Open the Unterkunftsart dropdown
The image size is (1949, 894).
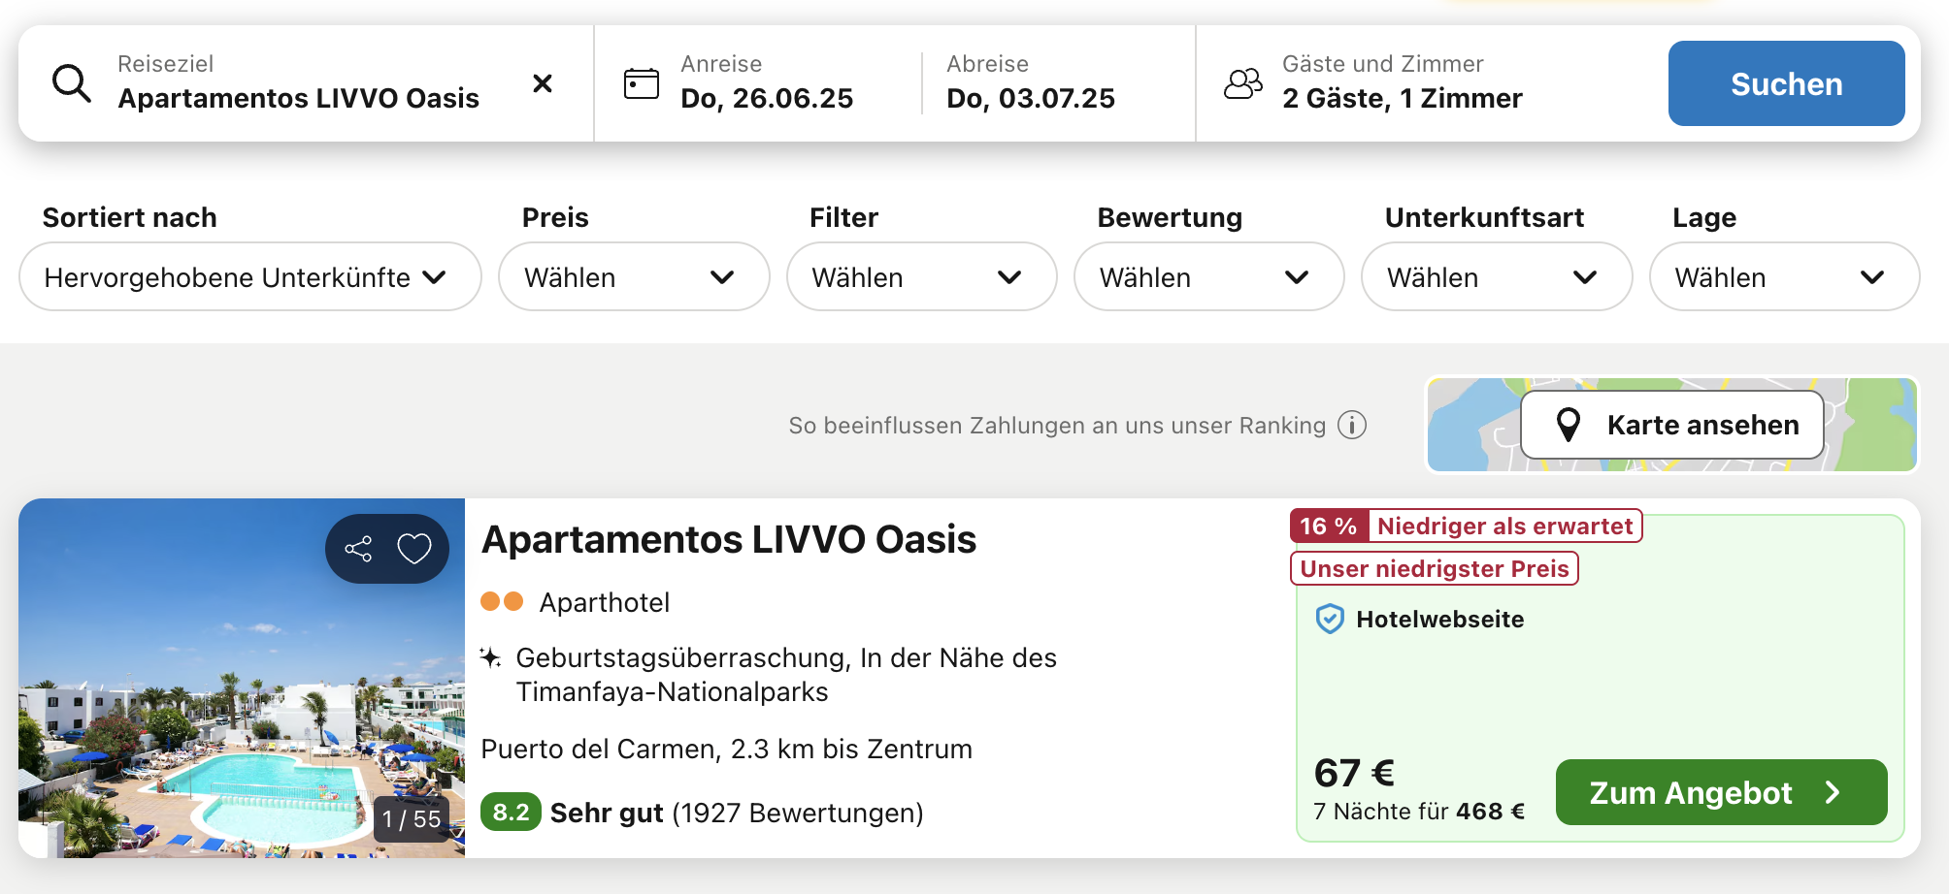point(1497,276)
